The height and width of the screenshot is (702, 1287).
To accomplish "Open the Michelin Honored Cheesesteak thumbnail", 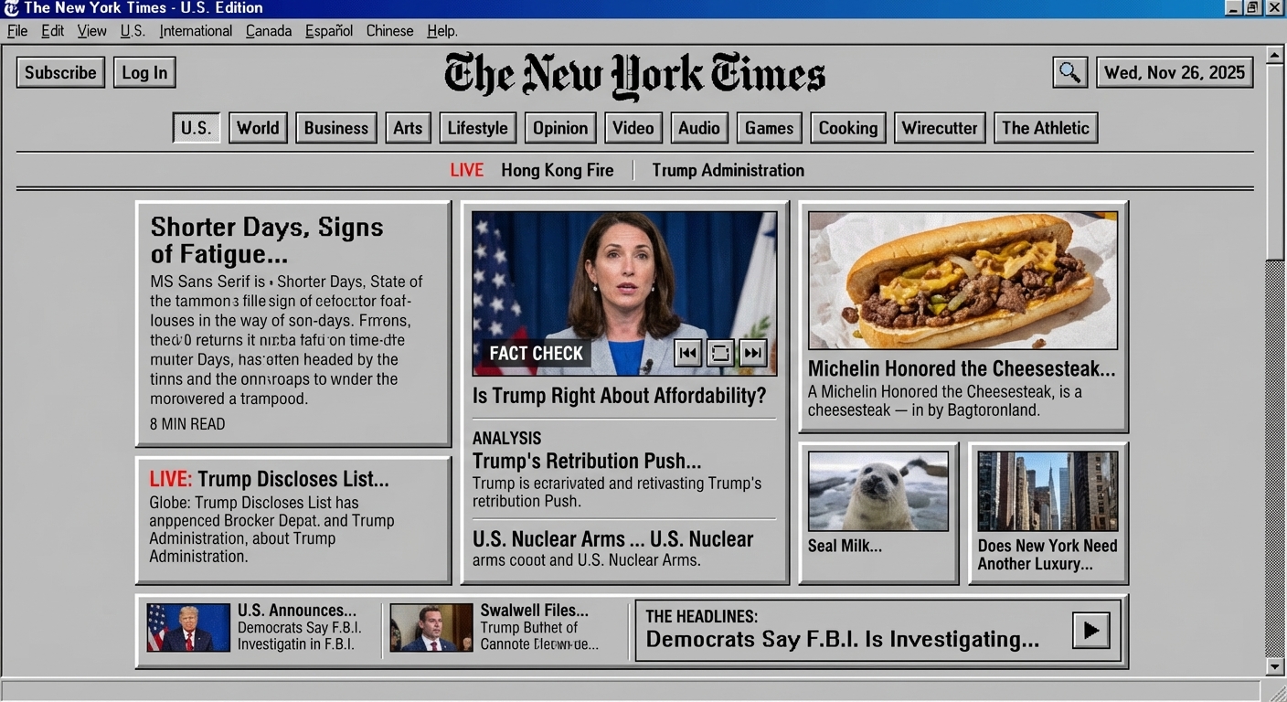I will point(963,280).
